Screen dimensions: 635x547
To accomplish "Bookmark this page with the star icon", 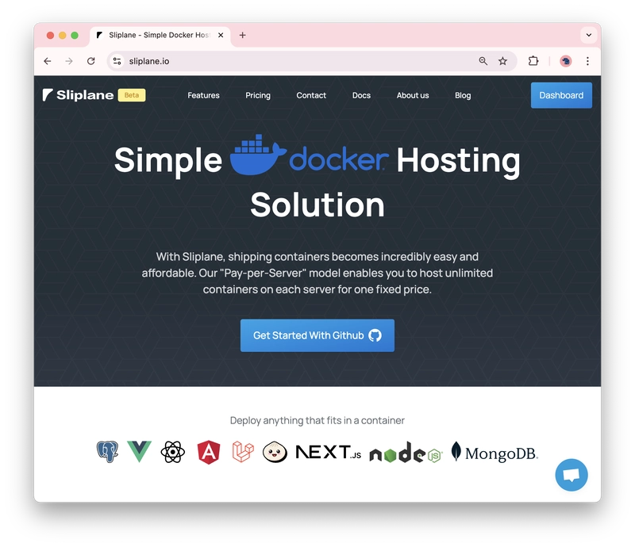I will click(x=502, y=61).
